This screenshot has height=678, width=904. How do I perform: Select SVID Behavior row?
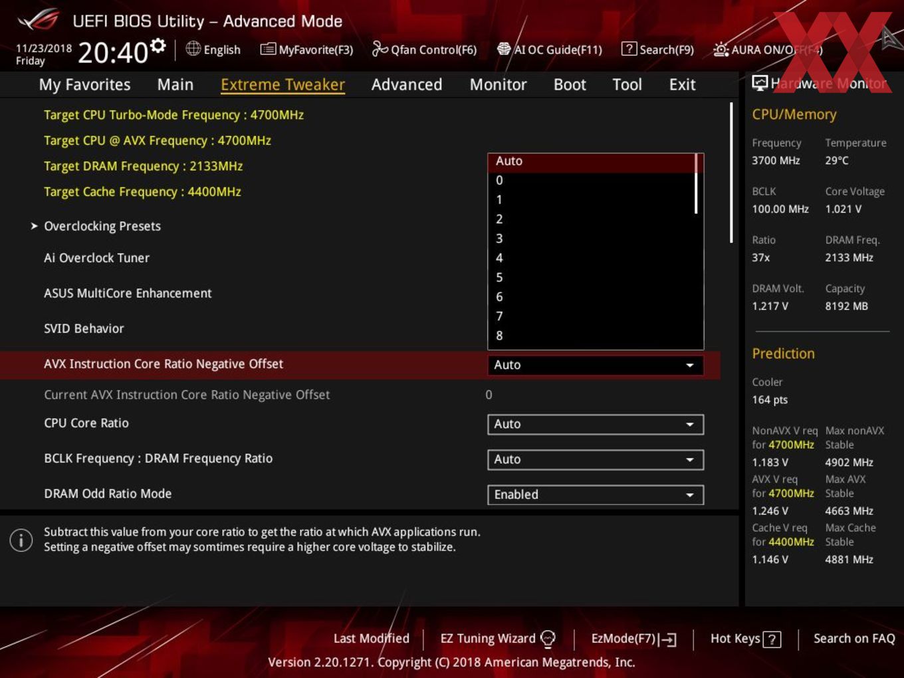tap(84, 328)
